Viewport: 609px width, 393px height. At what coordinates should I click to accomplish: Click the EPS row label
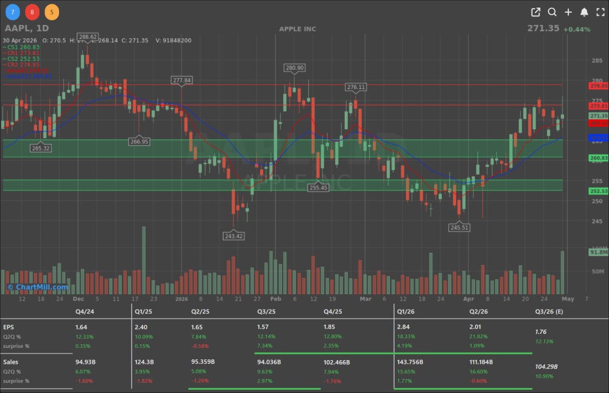point(8,327)
